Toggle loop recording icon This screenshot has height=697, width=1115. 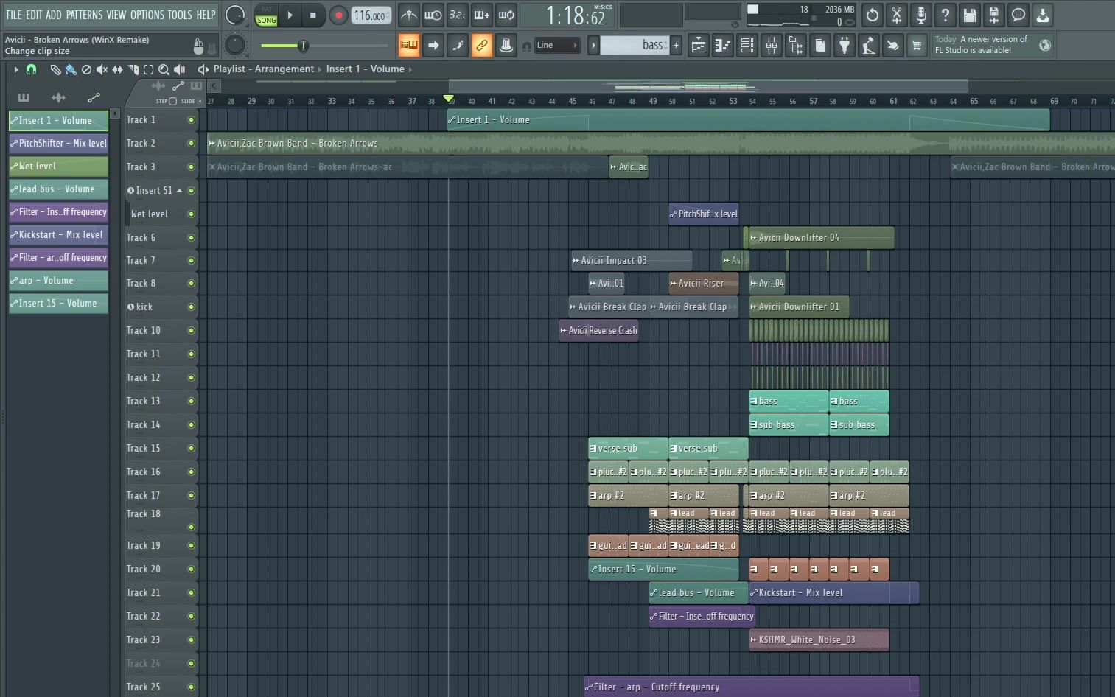(506, 15)
